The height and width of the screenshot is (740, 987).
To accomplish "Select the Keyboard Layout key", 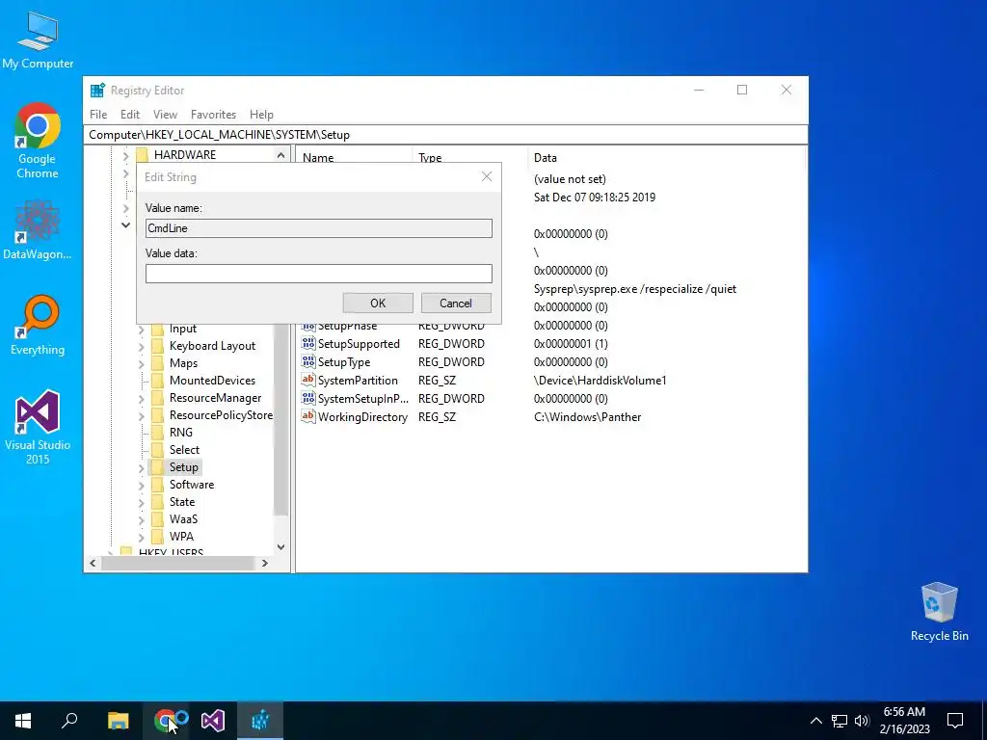I will click(212, 346).
